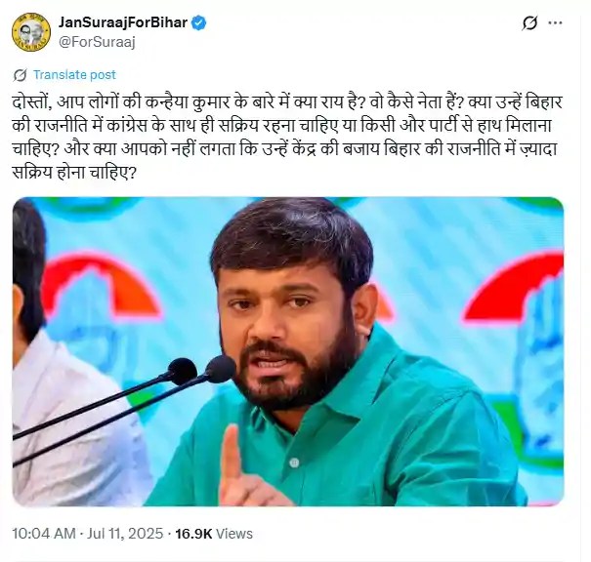The height and width of the screenshot is (562, 591).
Task: Click the small icon beside Translate post
Action: pos(20,75)
